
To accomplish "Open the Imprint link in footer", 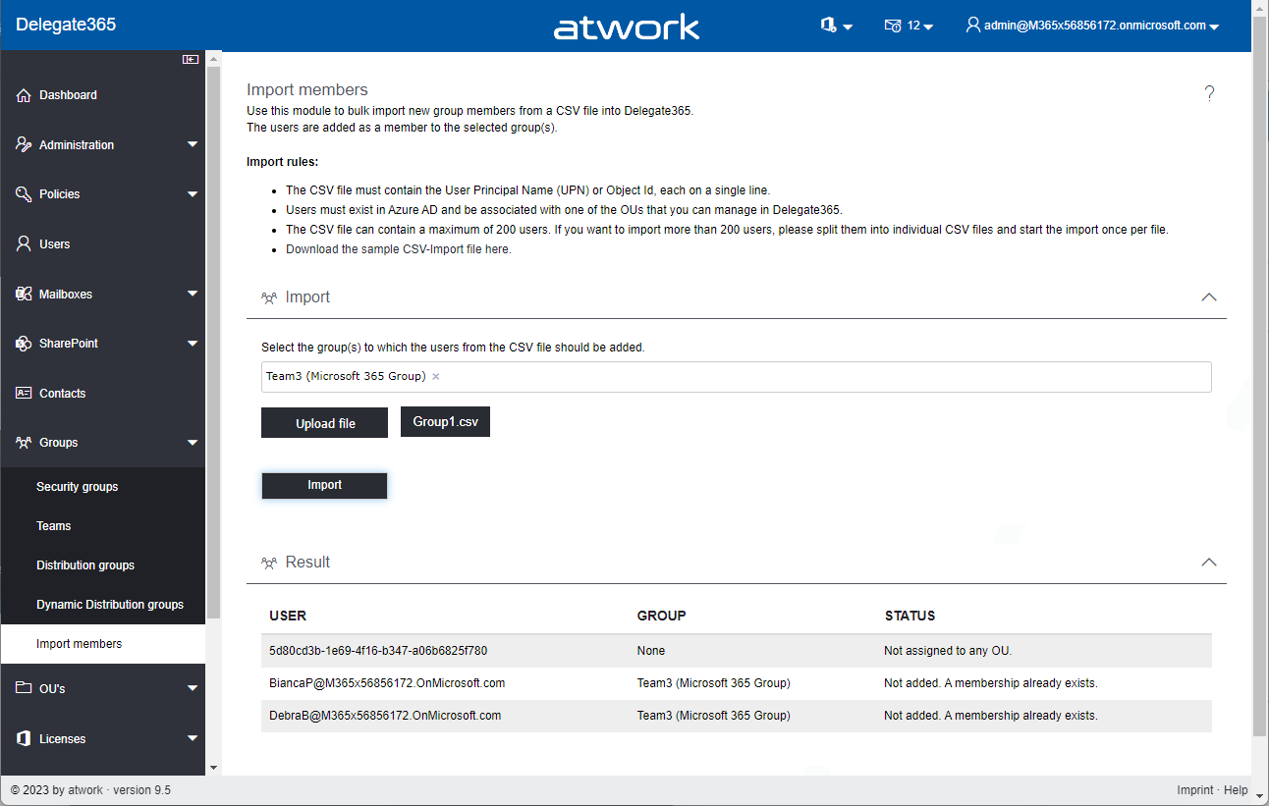I will click(x=1193, y=790).
